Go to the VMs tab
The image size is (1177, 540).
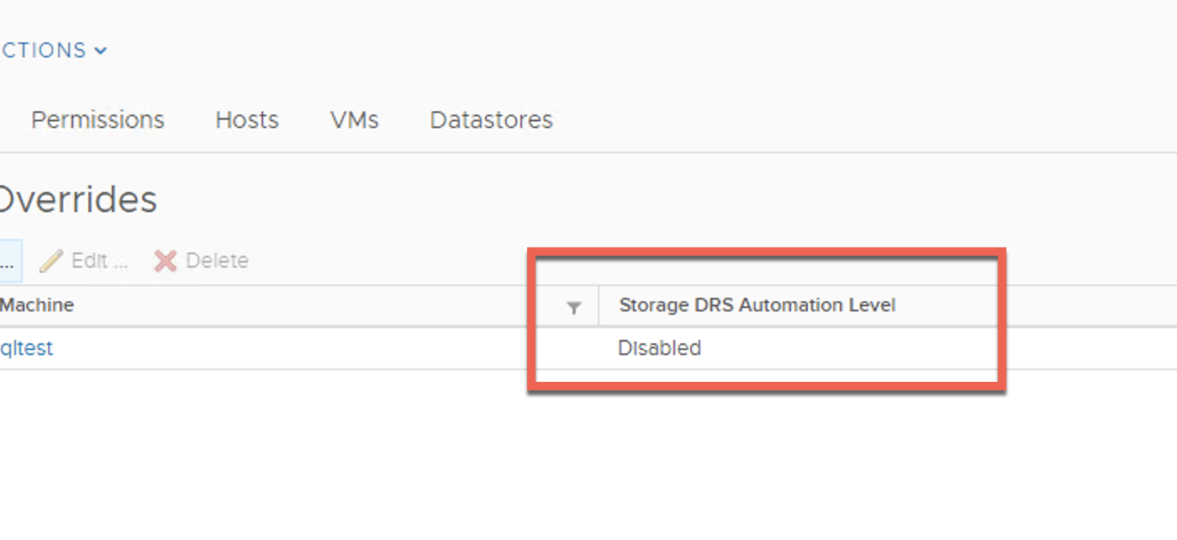point(354,120)
